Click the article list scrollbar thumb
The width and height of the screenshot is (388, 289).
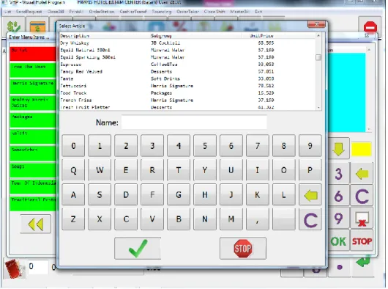click(318, 57)
